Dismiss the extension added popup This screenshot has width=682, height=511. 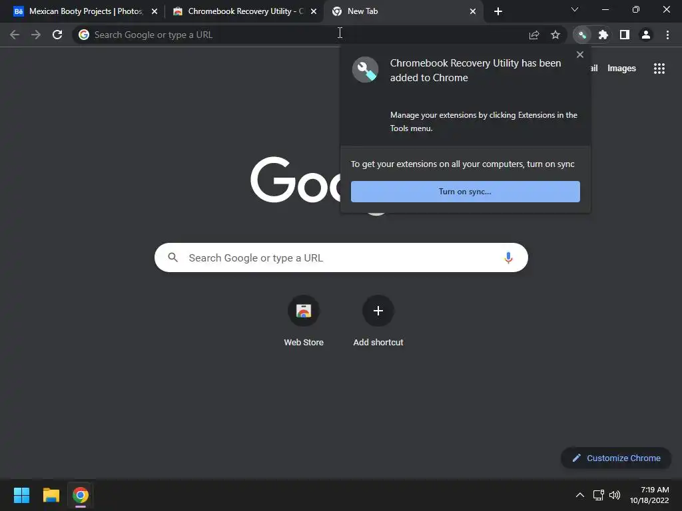click(x=580, y=55)
